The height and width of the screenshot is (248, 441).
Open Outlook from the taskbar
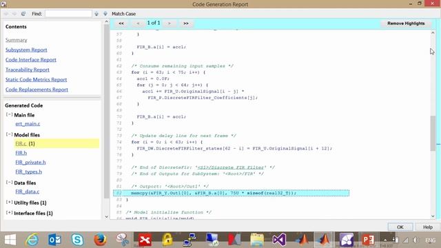click(x=54, y=240)
